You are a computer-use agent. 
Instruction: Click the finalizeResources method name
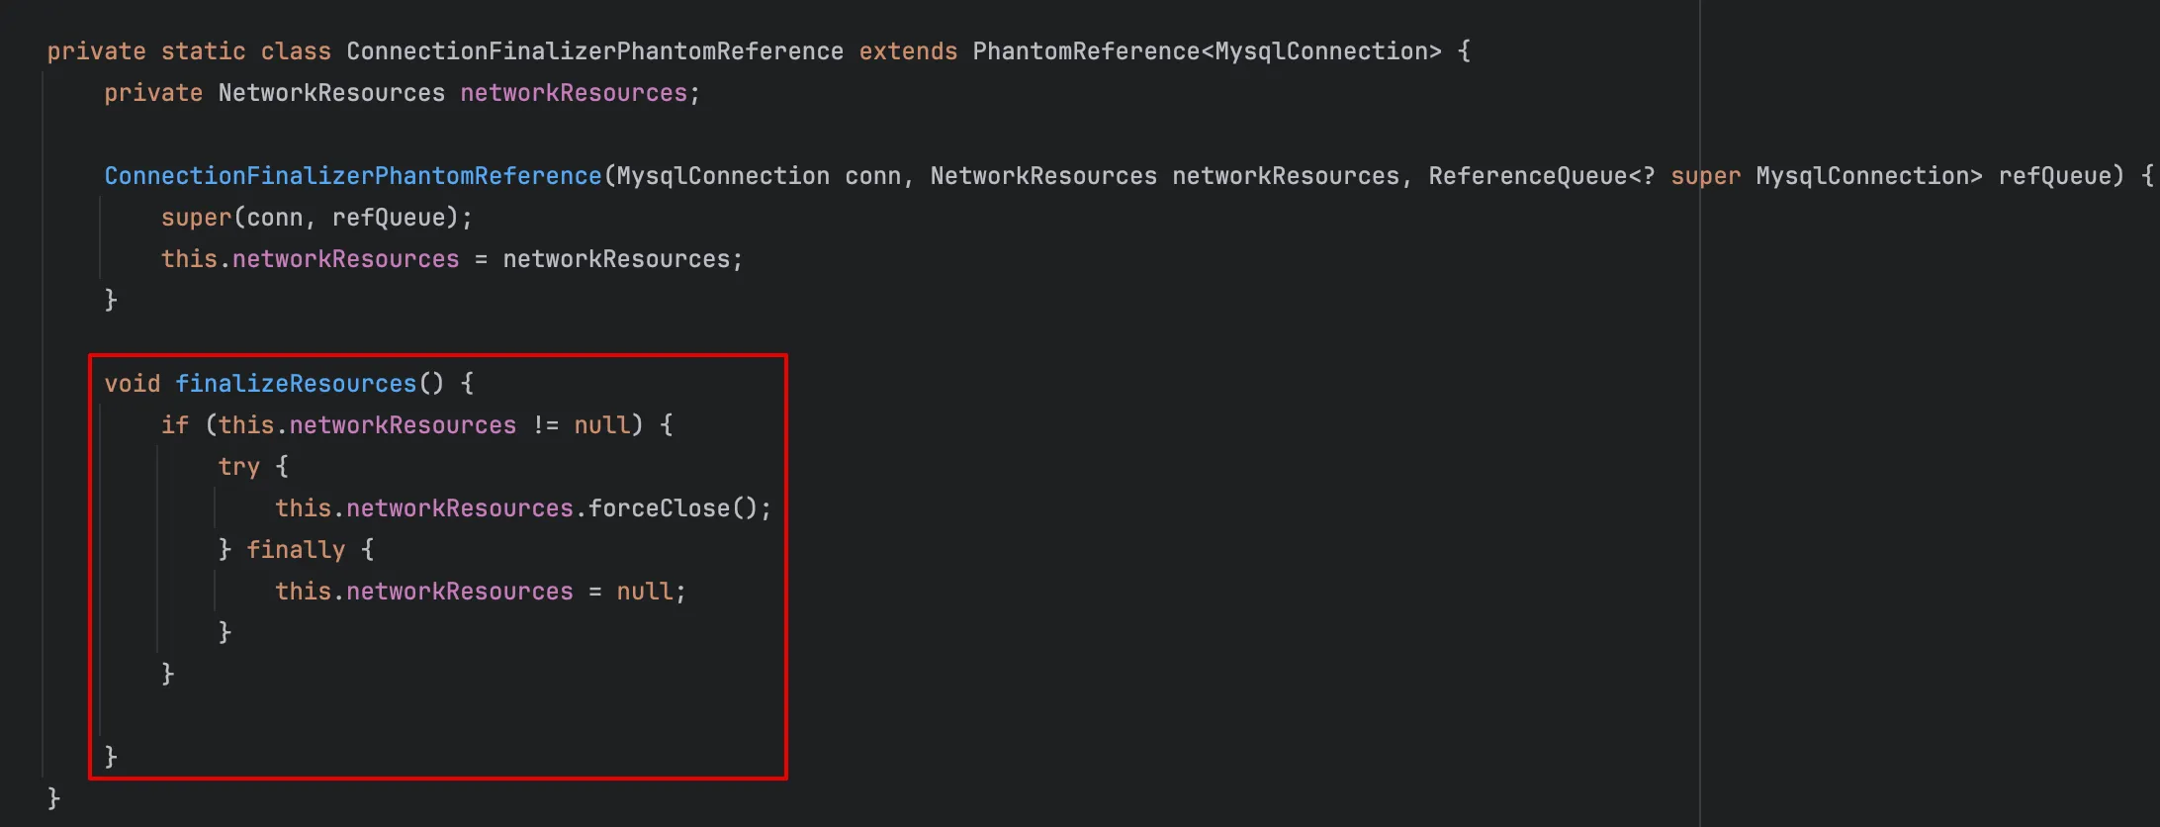pos(296,384)
